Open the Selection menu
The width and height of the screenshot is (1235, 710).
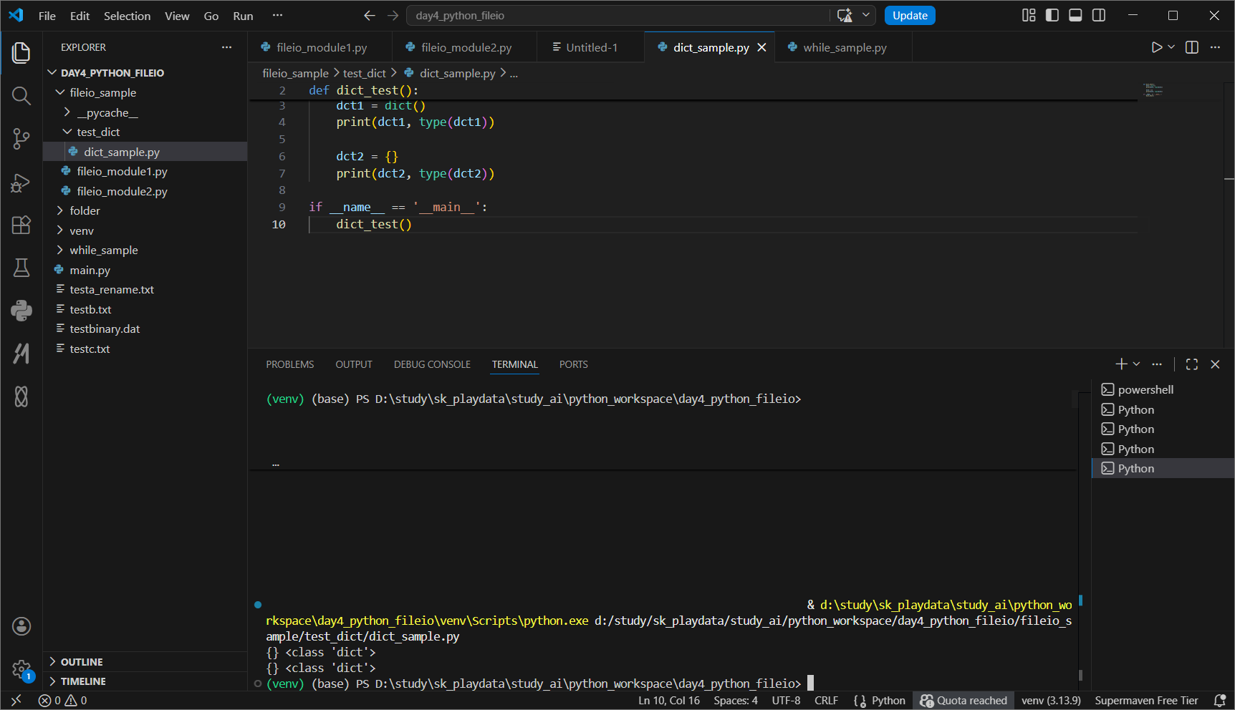127,16
